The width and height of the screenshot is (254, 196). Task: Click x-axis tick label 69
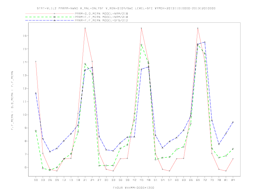pos(198,180)
